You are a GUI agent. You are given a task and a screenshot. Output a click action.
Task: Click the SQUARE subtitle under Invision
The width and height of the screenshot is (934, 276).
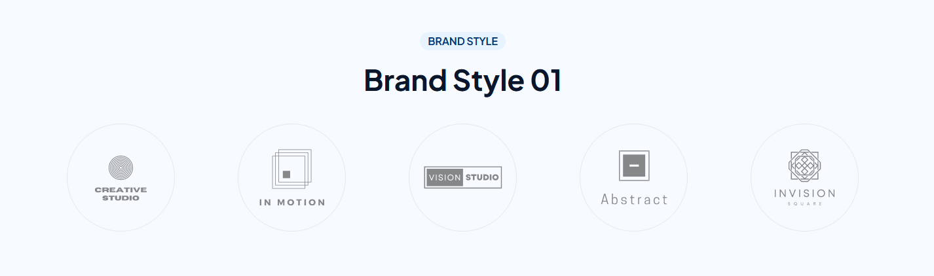pyautogui.click(x=805, y=204)
